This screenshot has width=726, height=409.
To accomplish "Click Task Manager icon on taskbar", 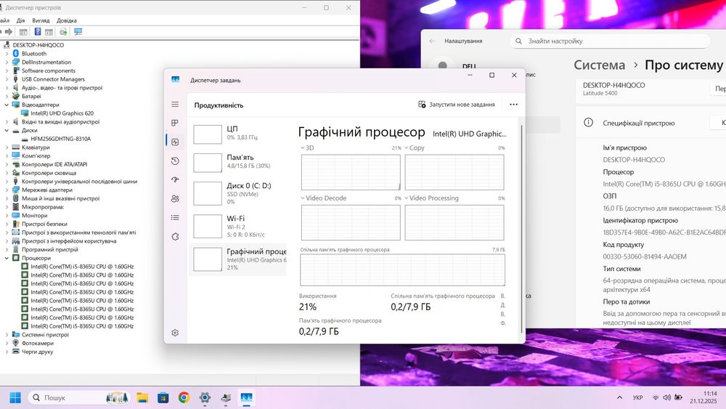I will tap(246, 397).
